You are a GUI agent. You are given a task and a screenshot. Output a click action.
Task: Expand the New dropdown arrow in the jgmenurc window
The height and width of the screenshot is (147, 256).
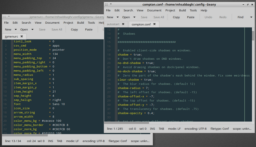pyautogui.click(x=16, y=30)
